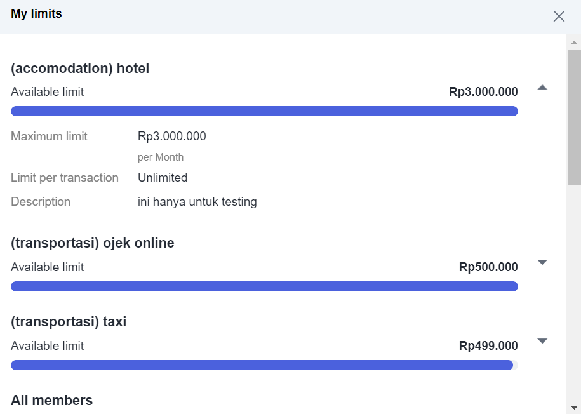Image resolution: width=581 pixels, height=414 pixels.
Task: Select the (accomodation) hotel heading
Action: pos(80,69)
